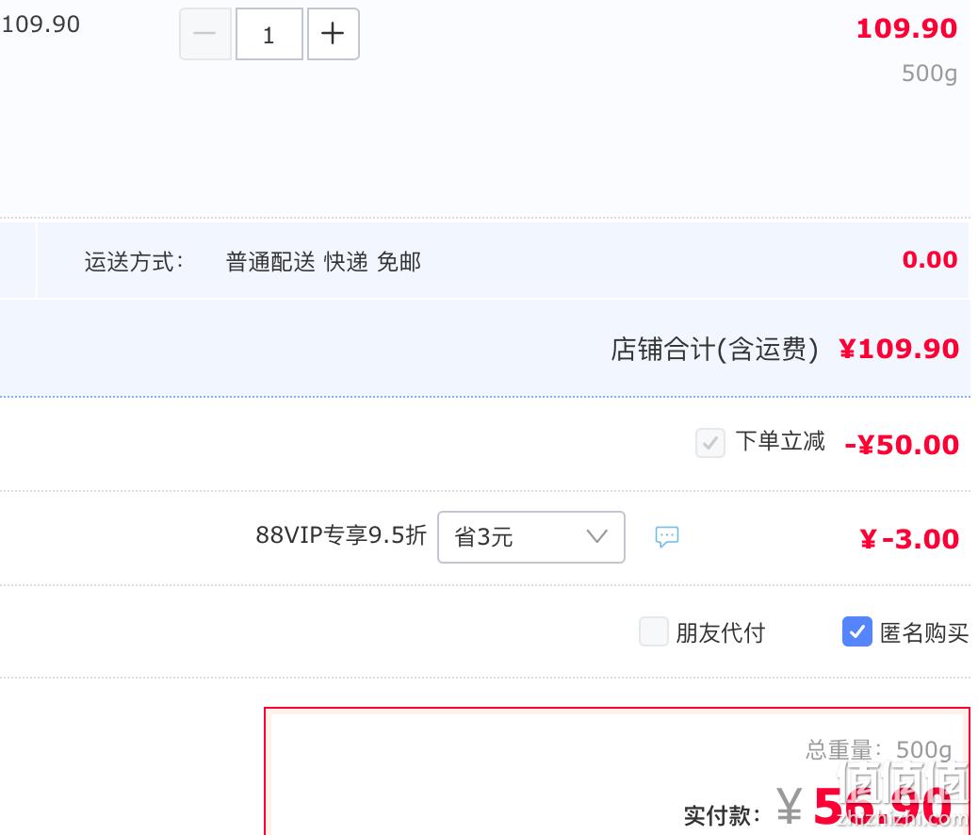This screenshot has width=978, height=835.
Task: Click the 店铺合计(含运费) total amount ¥109.90
Action: tap(899, 349)
